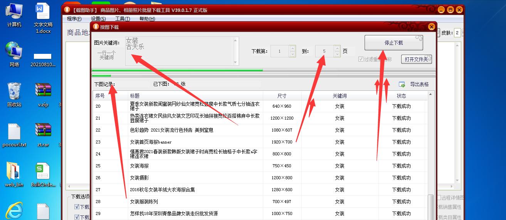Click the 打开文件夹 button
Image resolution: width=506 pixels, height=220 pixels.
[x=416, y=59]
